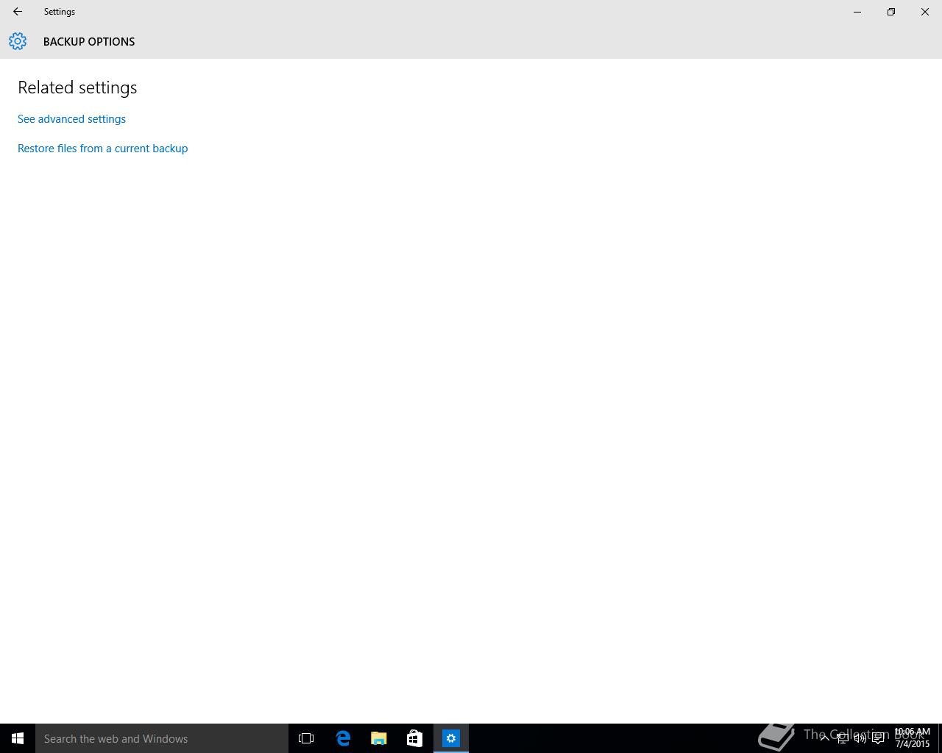942x753 pixels.
Task: Close the Settings window
Action: point(925,12)
